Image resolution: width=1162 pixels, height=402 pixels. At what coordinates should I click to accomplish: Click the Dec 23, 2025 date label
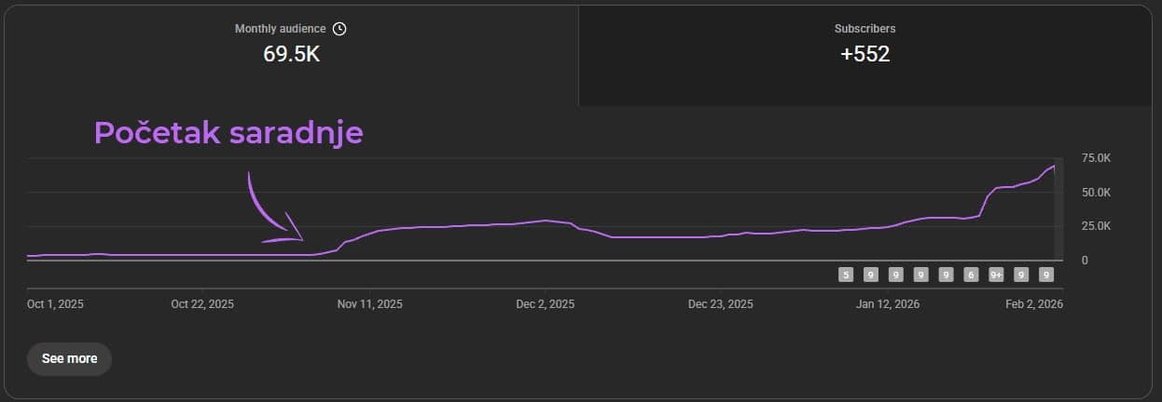pos(720,304)
